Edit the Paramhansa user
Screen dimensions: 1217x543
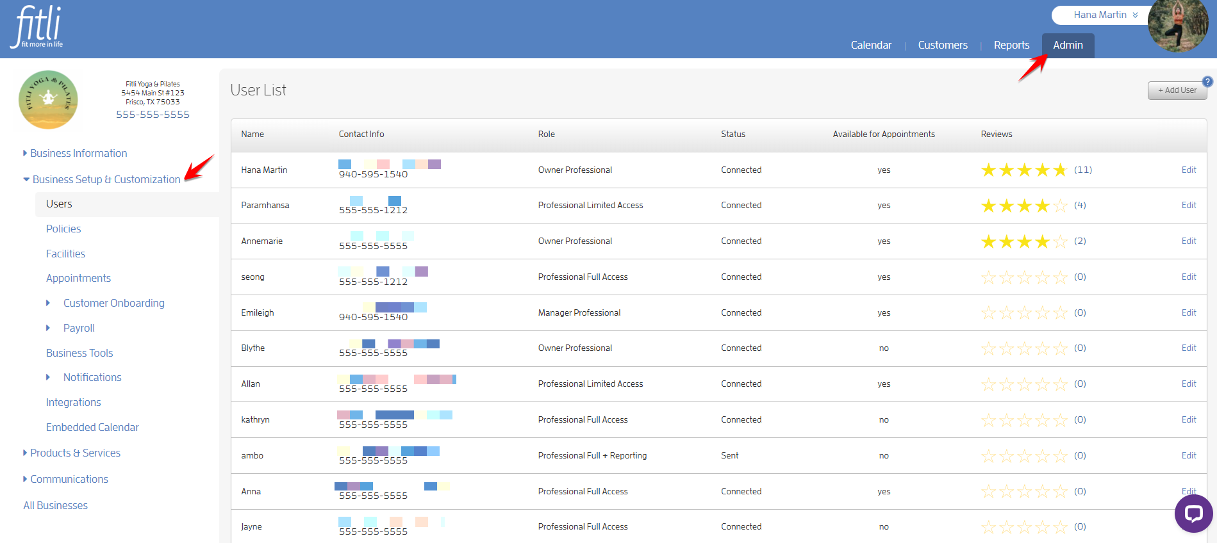(x=1189, y=205)
